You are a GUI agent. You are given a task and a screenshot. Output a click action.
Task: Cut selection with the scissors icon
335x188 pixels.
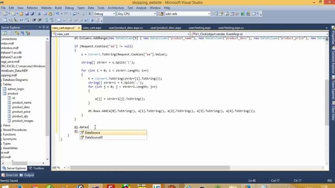click(39, 14)
